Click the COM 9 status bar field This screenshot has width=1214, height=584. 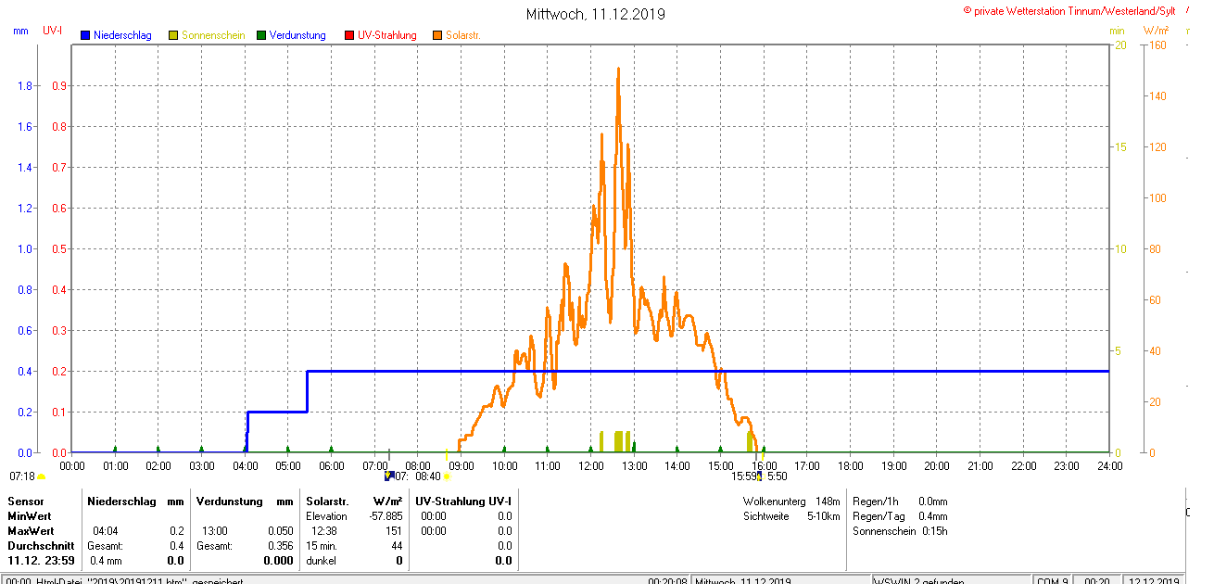point(1054,581)
